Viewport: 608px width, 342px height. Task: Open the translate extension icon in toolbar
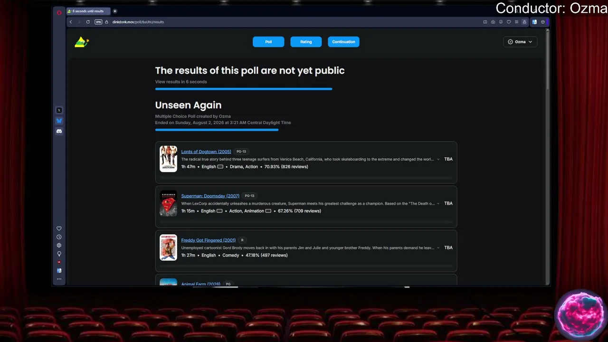pos(534,22)
